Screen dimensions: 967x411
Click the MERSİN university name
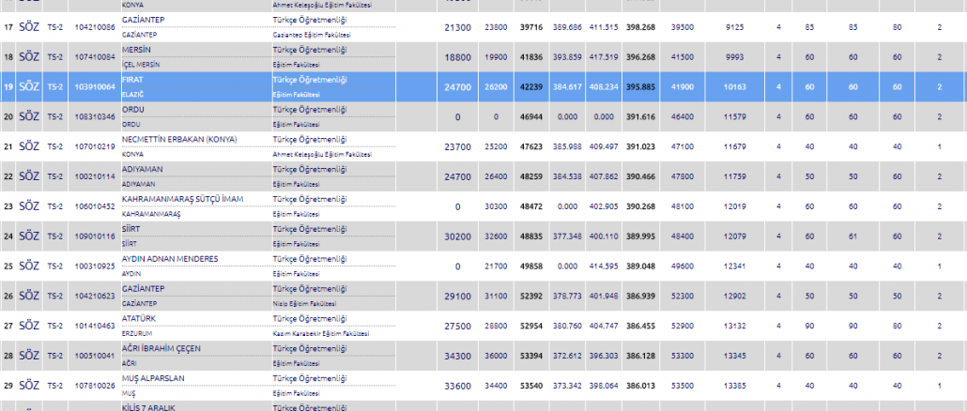pos(138,49)
